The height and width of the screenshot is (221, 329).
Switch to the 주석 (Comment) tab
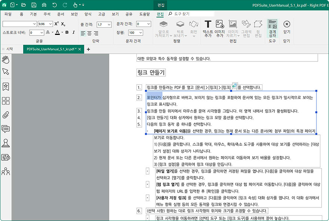click(47, 14)
